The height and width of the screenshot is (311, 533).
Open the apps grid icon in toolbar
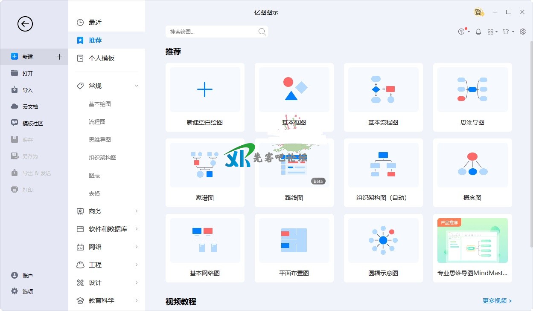[x=491, y=32]
